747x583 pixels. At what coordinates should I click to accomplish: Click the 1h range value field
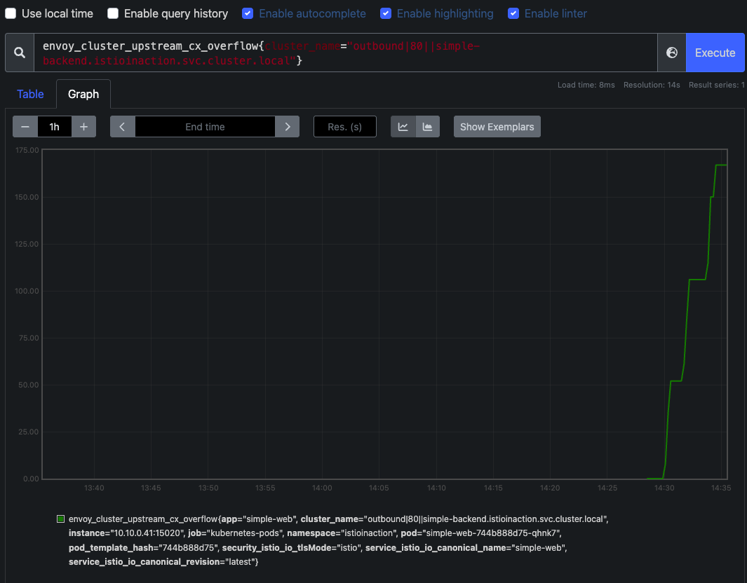54,127
